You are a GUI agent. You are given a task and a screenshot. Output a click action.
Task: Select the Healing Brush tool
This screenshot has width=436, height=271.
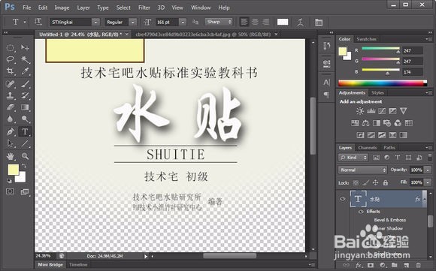point(11,84)
